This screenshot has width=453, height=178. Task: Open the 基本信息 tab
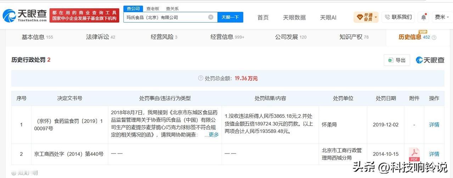coord(37,37)
